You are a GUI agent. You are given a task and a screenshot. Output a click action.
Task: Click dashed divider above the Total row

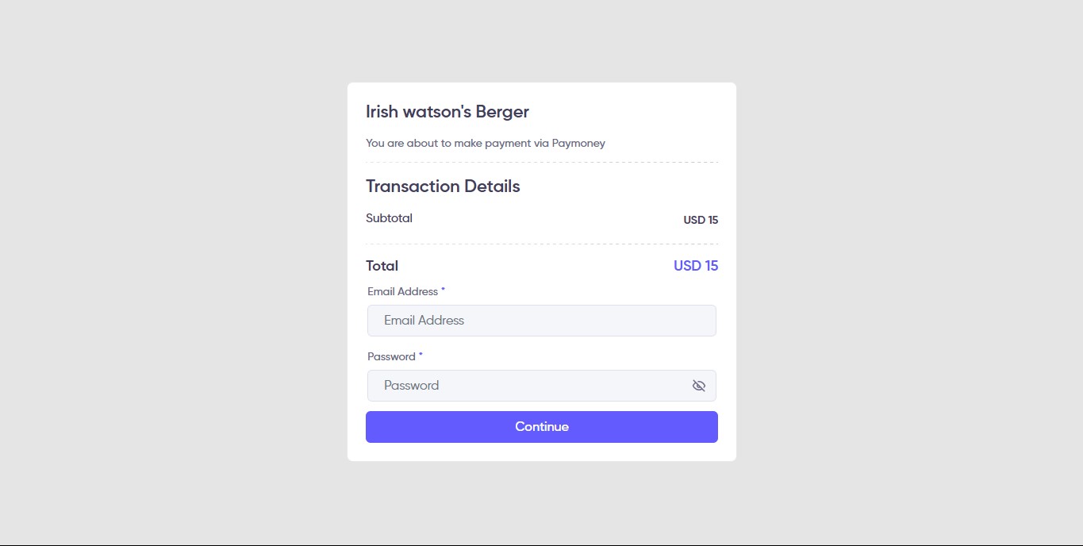541,244
